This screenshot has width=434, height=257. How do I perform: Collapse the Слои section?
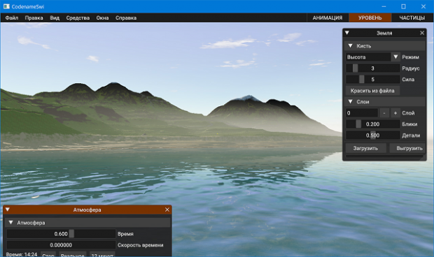(350, 101)
